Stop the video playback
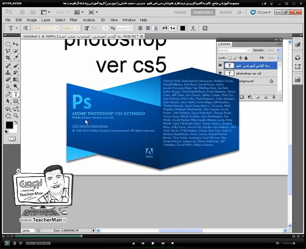306x249 pixels. [x=173, y=243]
